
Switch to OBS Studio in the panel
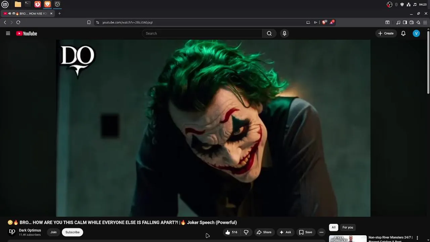pyautogui.click(x=57, y=4)
